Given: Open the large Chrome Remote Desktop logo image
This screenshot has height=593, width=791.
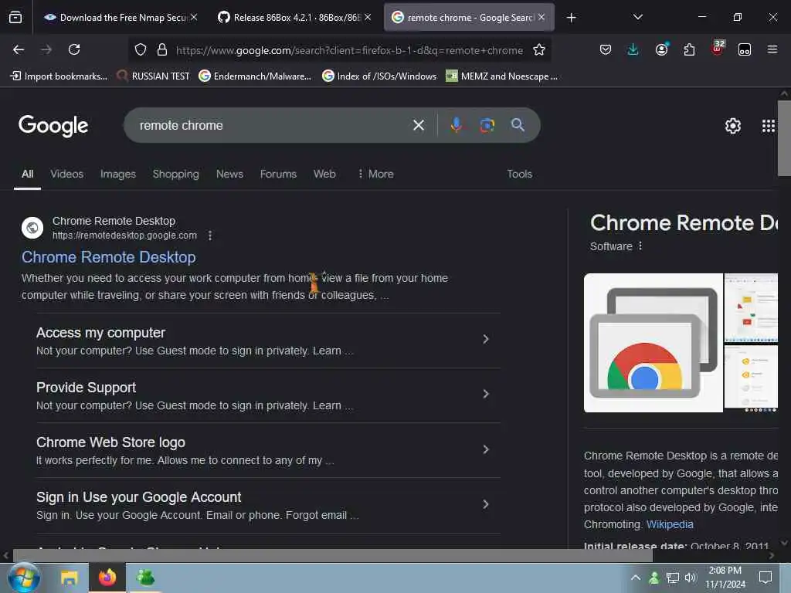Looking at the screenshot, I should [654, 343].
